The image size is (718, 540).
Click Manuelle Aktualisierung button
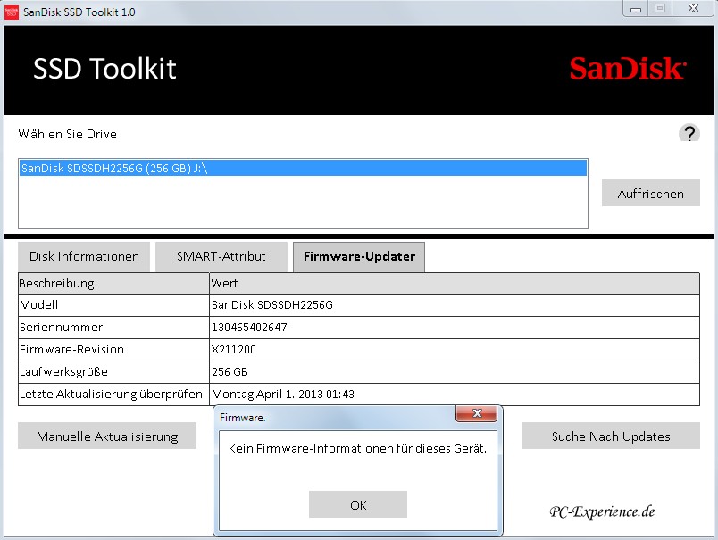click(x=107, y=436)
